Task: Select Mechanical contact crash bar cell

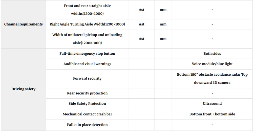Action: pyautogui.click(x=87, y=114)
